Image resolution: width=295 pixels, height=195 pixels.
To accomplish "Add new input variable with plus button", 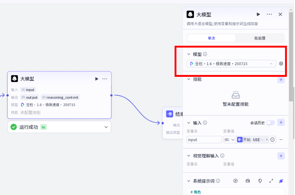I will (x=281, y=123).
